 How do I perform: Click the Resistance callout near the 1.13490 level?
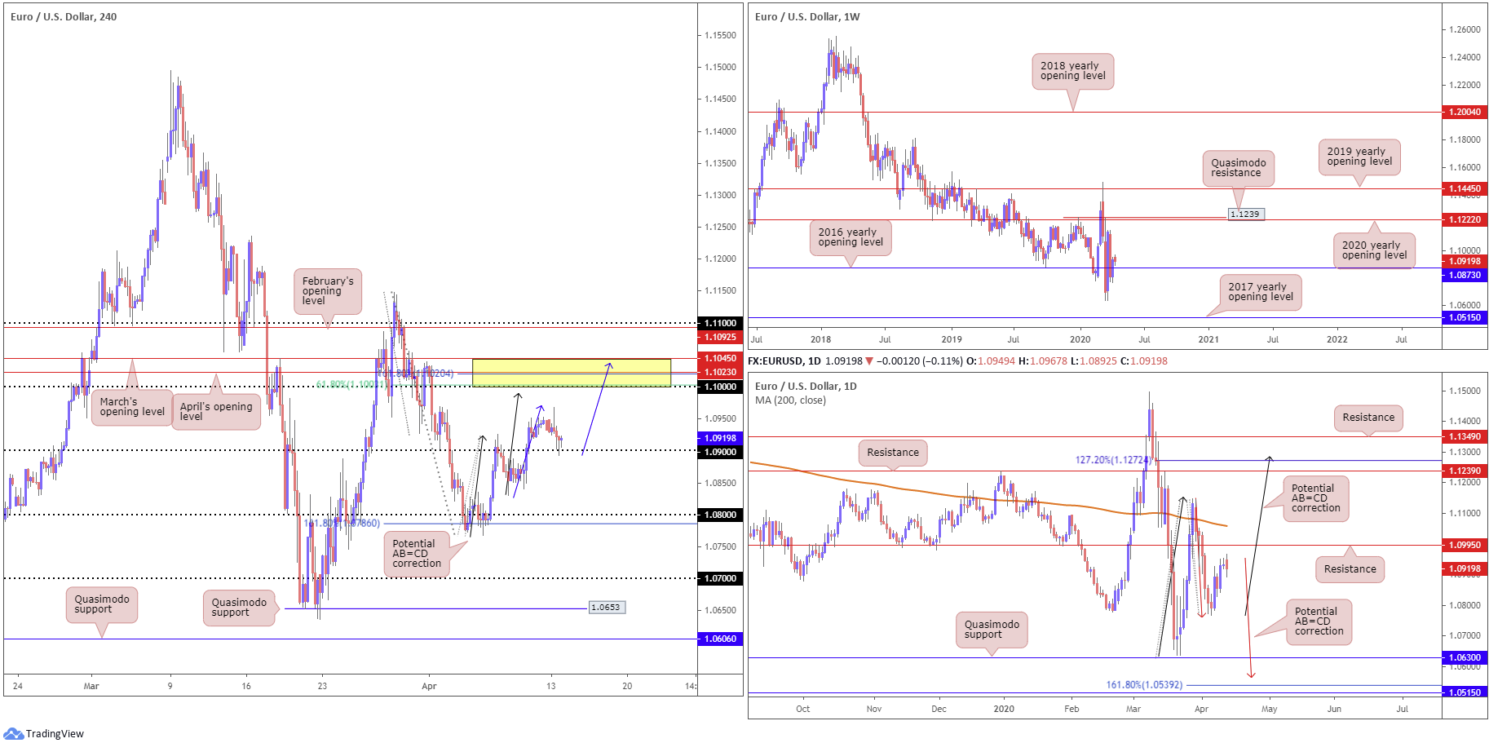pyautogui.click(x=1368, y=418)
